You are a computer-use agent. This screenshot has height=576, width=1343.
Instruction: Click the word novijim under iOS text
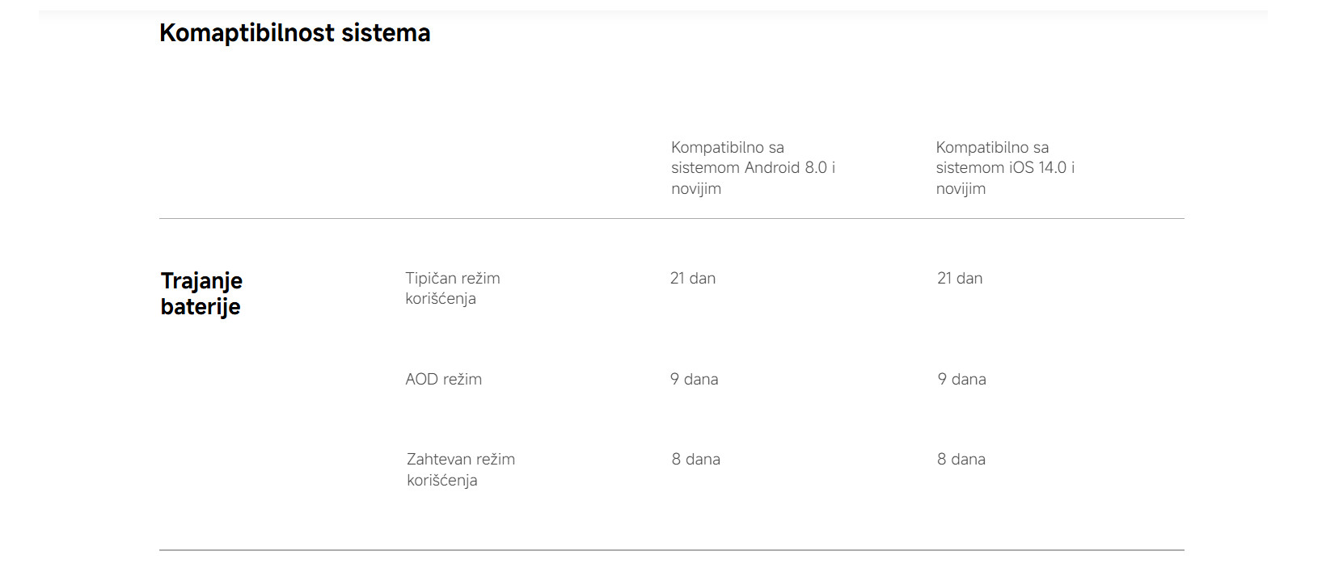click(961, 189)
